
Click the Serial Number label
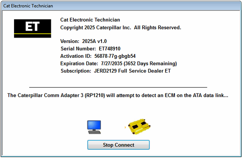pyautogui.click(x=78, y=49)
